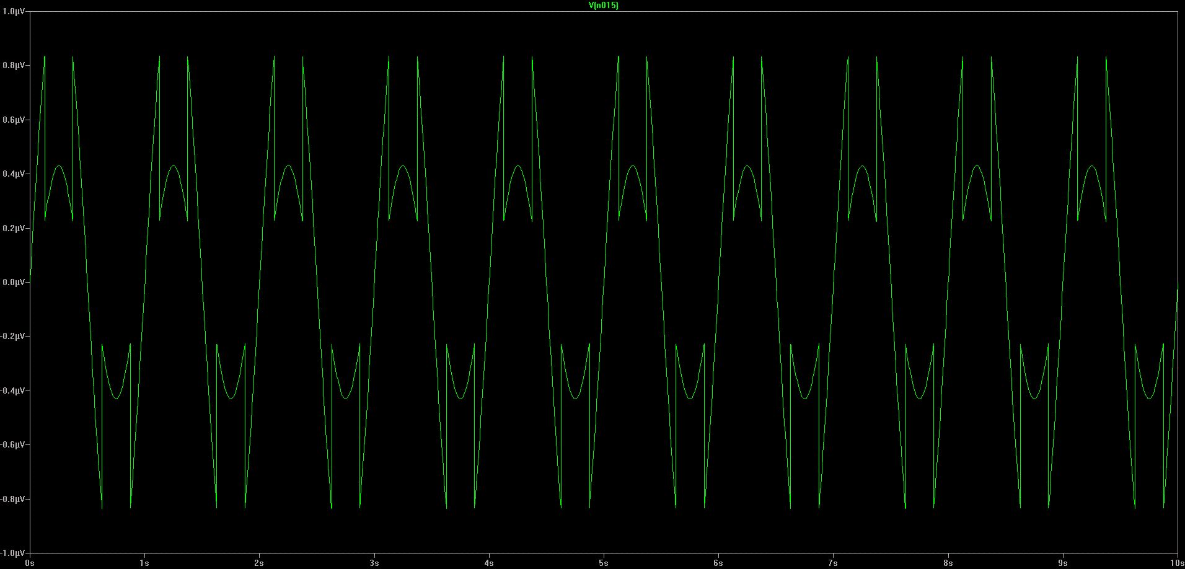1185x569 pixels.
Task: Click the 10s time axis label
Action: [x=1176, y=563]
